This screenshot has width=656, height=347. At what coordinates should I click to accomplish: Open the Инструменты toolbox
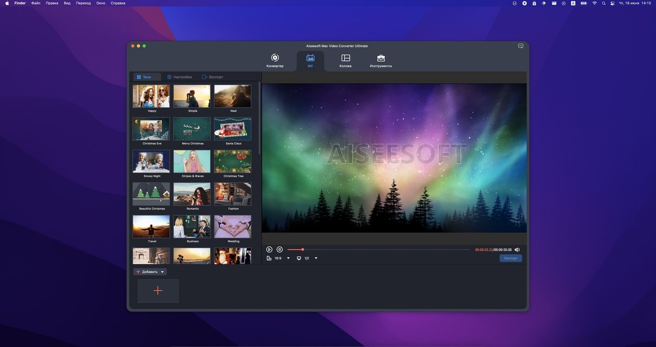click(x=381, y=61)
